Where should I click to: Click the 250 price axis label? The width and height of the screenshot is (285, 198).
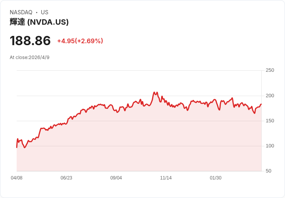click(x=270, y=70)
